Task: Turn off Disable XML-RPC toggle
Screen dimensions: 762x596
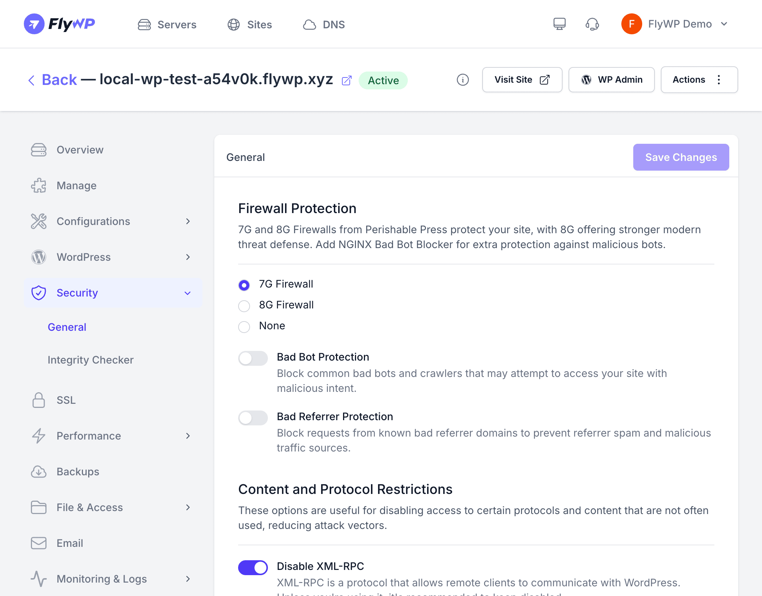Action: [x=253, y=568]
